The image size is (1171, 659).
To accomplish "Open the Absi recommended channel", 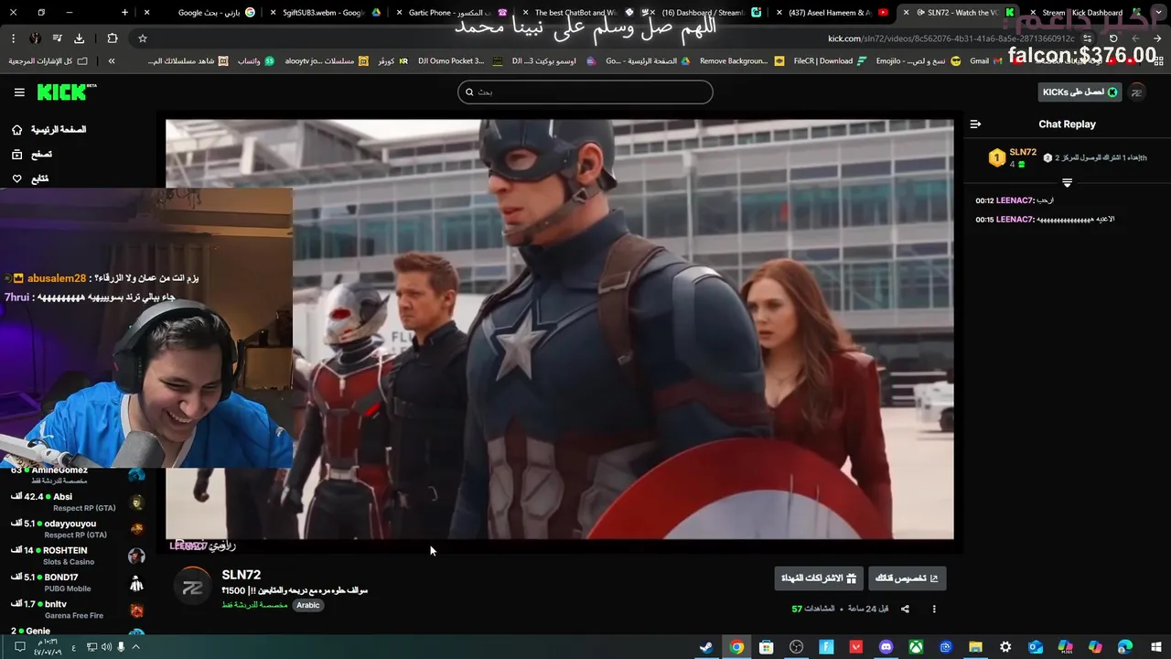I will 78,502.
